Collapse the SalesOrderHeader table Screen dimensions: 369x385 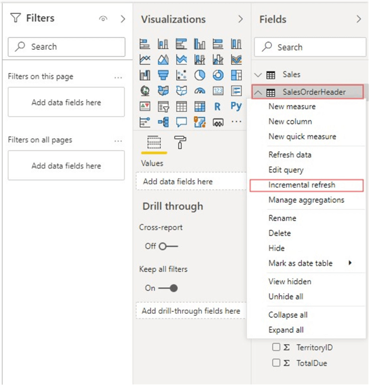coord(258,92)
